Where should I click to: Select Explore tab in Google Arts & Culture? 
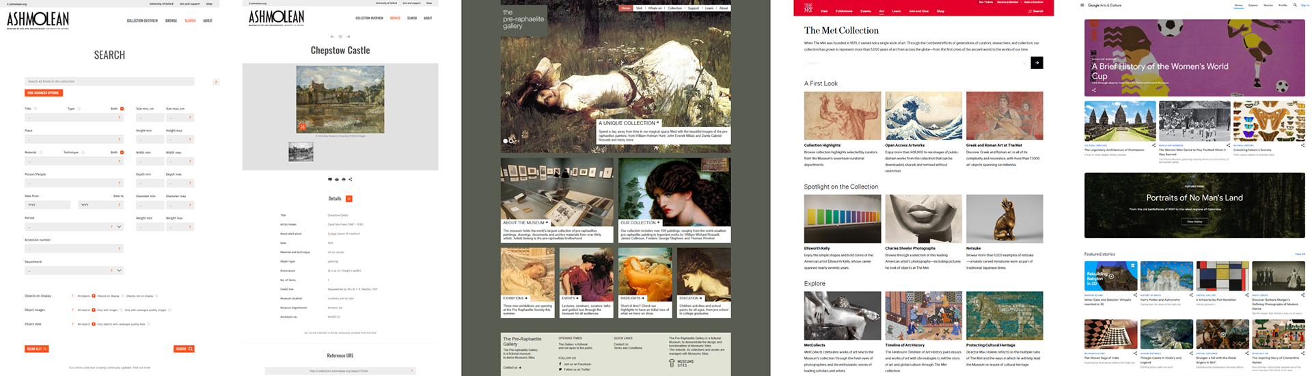click(1253, 5)
